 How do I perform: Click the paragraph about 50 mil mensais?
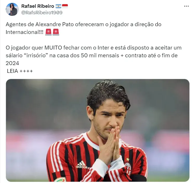pos(94,55)
